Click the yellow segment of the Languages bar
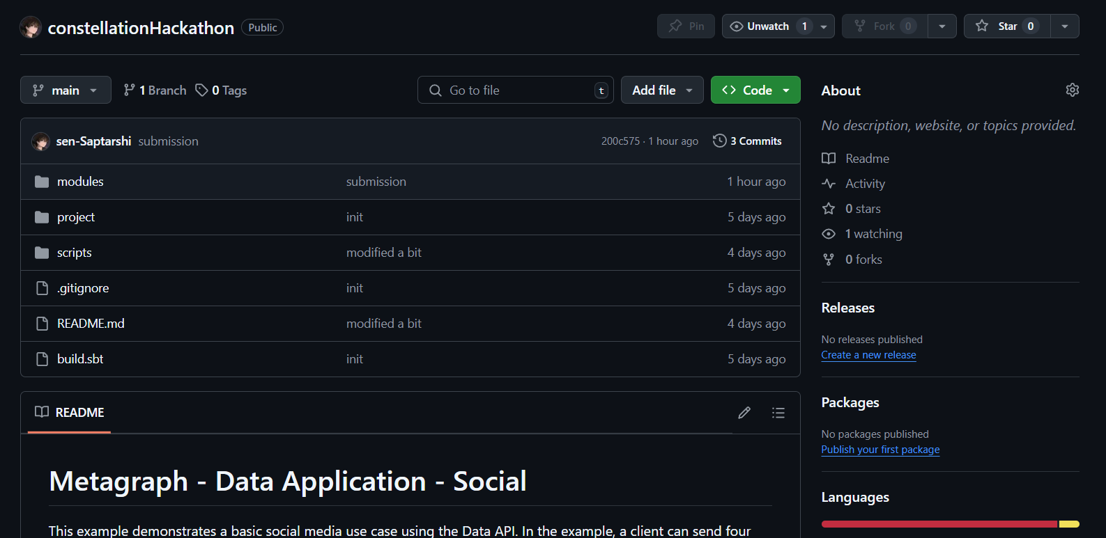 click(x=1069, y=524)
